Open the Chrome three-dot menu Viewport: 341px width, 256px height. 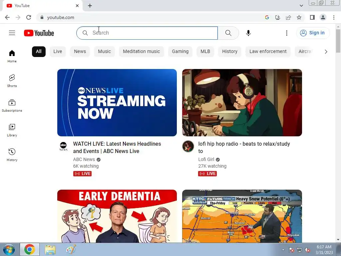tap(334, 17)
